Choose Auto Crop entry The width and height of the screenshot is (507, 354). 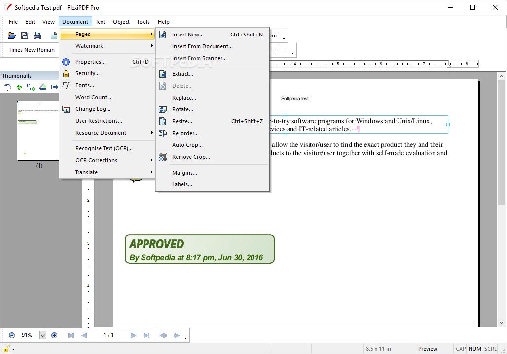[x=213, y=145]
